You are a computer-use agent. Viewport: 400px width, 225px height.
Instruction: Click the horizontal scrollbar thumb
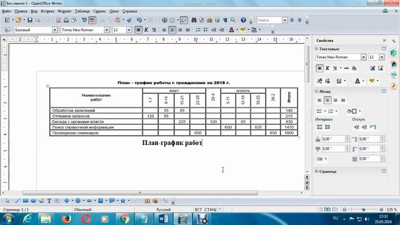point(140,193)
